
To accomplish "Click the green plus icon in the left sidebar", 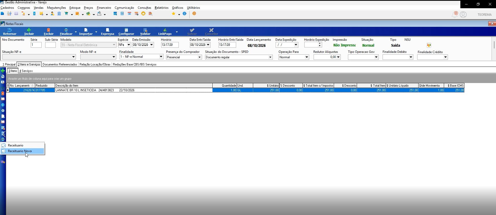I will [3, 71].
